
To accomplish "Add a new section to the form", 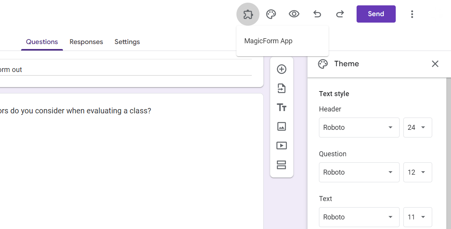I will click(282, 165).
